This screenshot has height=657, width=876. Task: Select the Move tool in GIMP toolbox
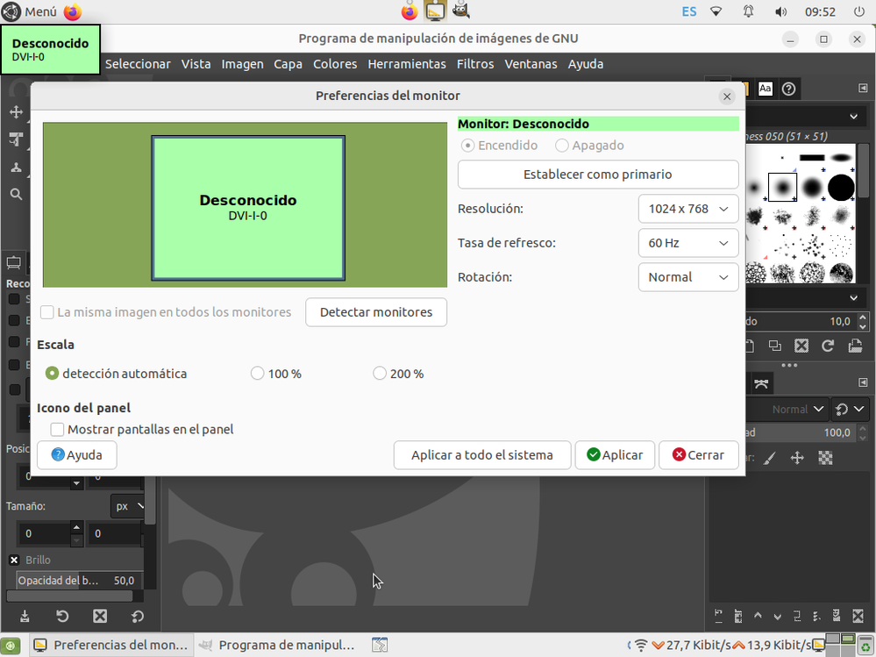[x=16, y=111]
